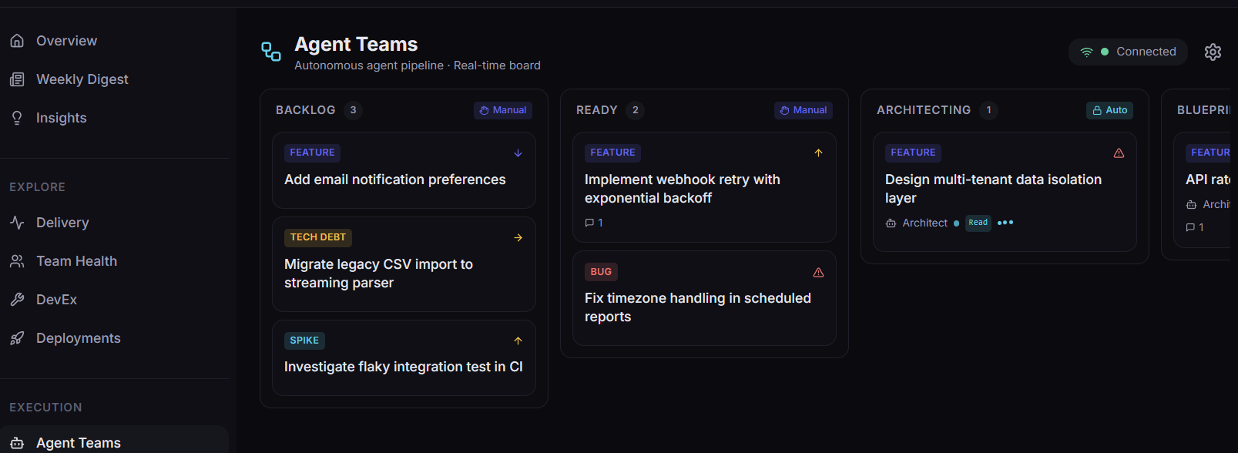Click the Weekly Digest newspaper icon
1238x453 pixels.
pyautogui.click(x=17, y=79)
